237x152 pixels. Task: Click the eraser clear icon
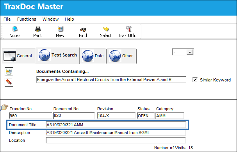click(x=9, y=82)
